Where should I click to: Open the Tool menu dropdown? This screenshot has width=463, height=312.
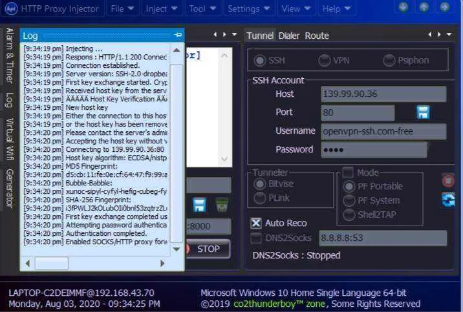[202, 9]
